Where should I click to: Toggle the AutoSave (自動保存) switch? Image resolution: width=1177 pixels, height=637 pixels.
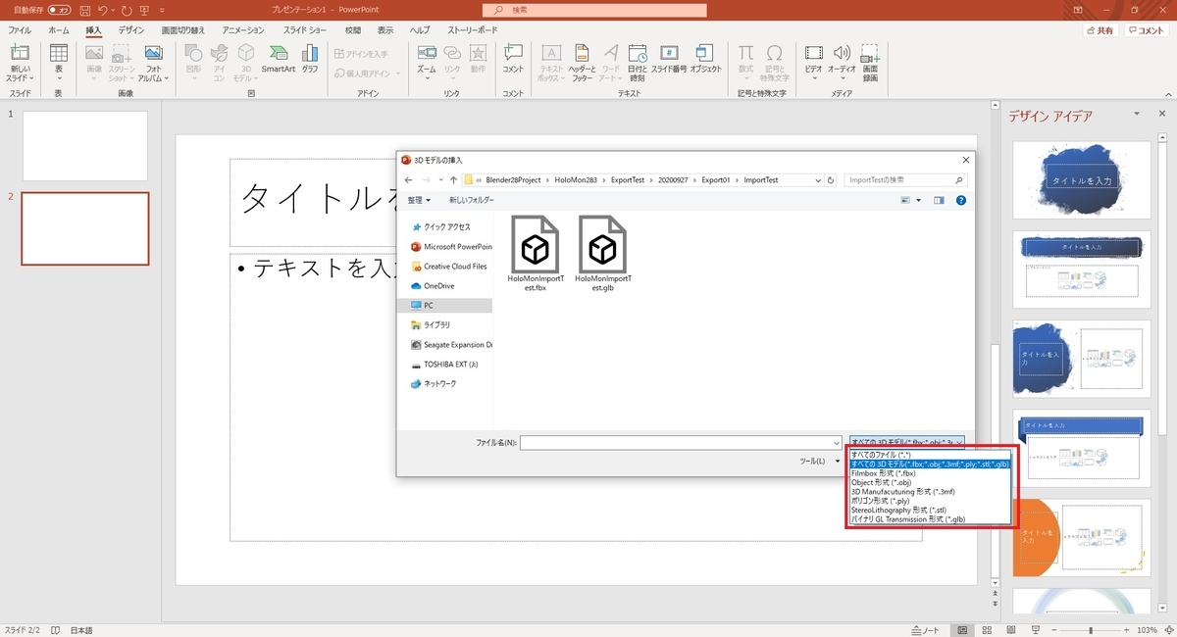click(59, 10)
